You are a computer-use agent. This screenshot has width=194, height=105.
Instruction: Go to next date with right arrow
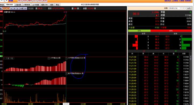(185, 8)
